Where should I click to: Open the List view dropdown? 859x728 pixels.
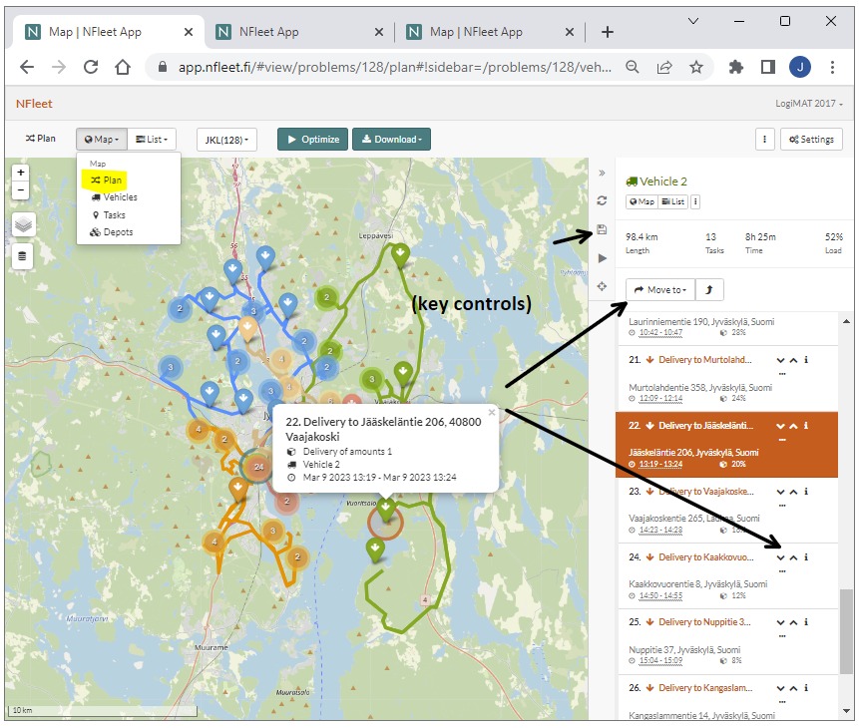coord(152,140)
